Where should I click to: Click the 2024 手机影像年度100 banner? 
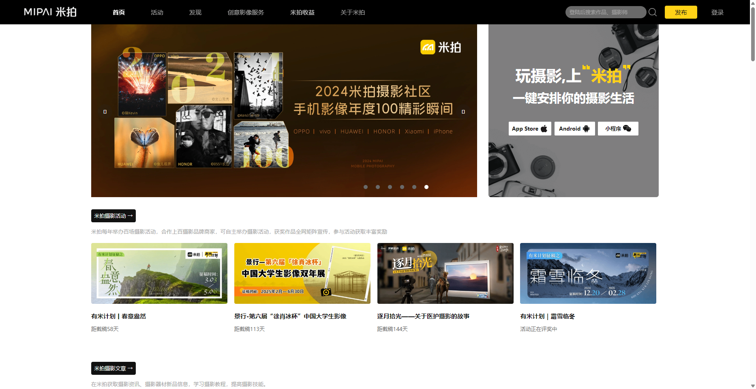pos(284,111)
